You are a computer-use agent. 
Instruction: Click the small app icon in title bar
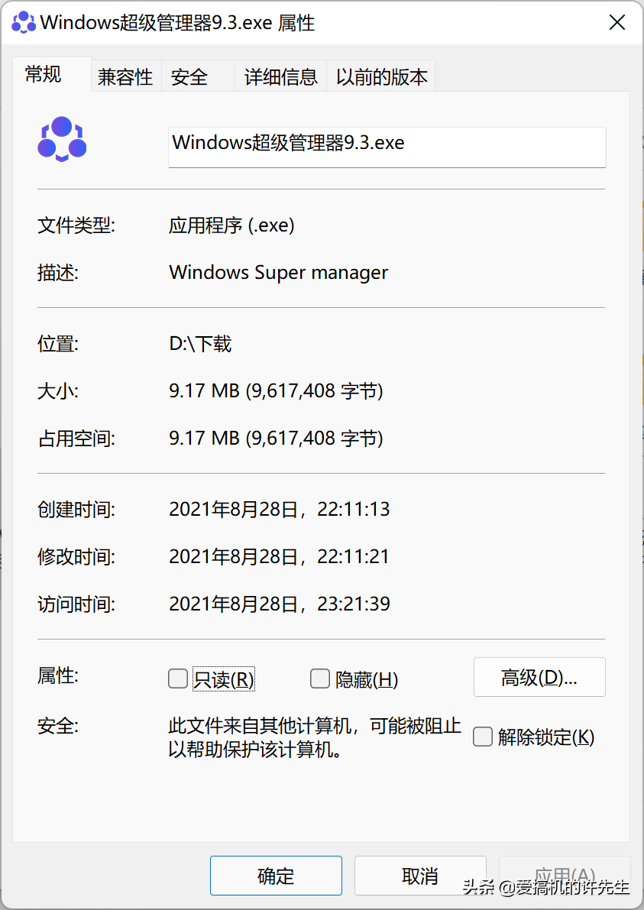(24, 22)
